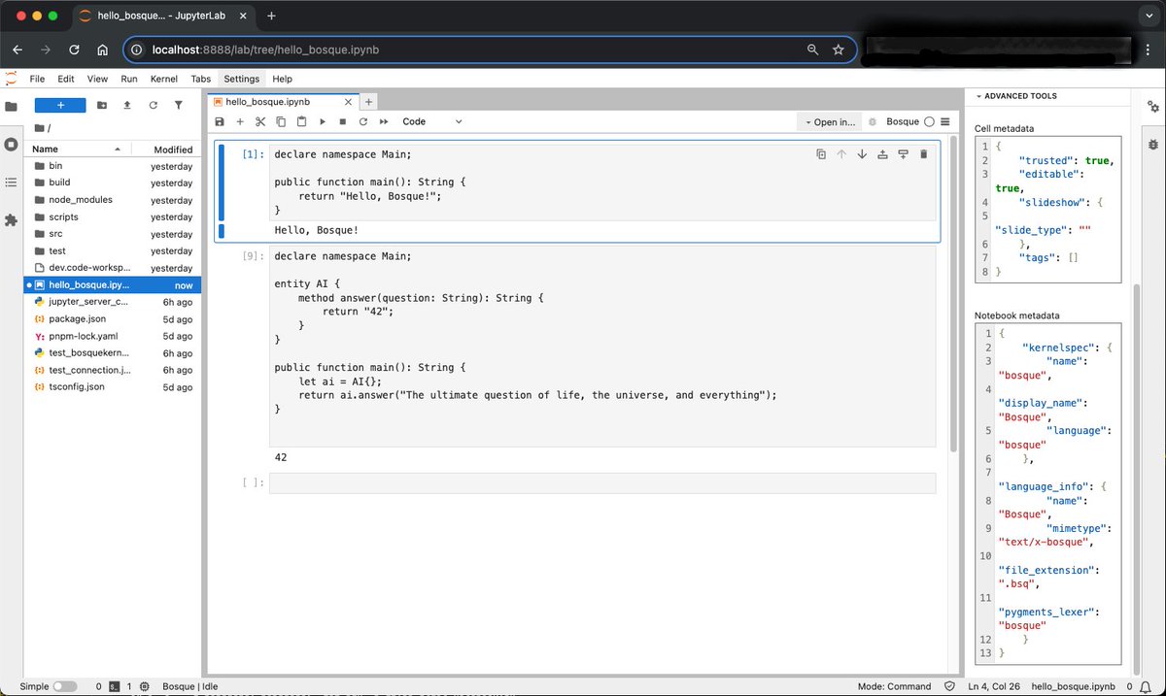Open the Running Terminals and Kernels sidebar

11,144
